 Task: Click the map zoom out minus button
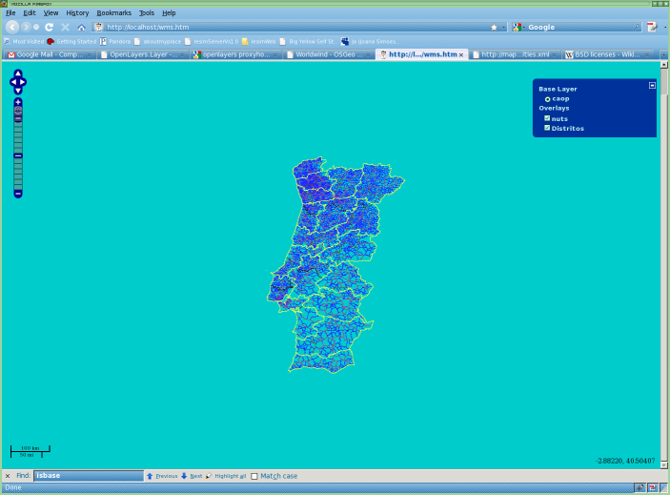click(x=18, y=194)
